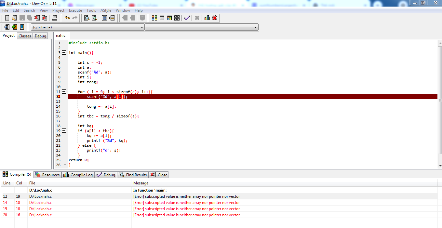442x228 pixels.
Task: Switch to the Classes tab
Action: tap(25, 36)
